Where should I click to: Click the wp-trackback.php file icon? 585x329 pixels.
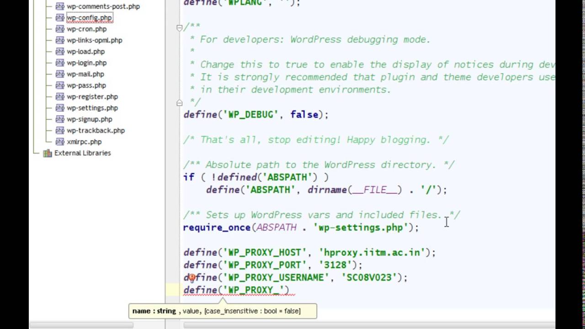pos(60,130)
